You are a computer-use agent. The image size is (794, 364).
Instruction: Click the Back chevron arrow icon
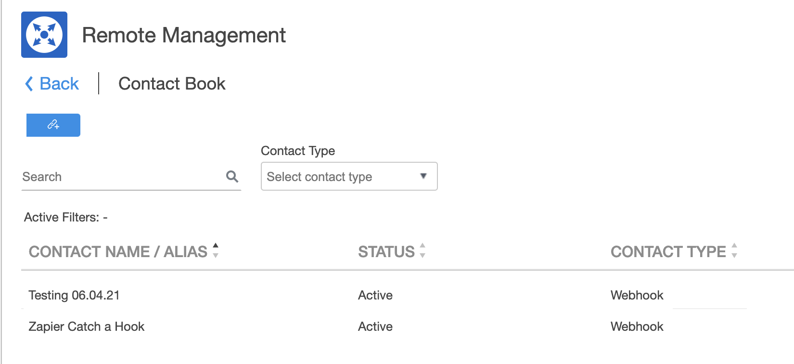pos(29,84)
